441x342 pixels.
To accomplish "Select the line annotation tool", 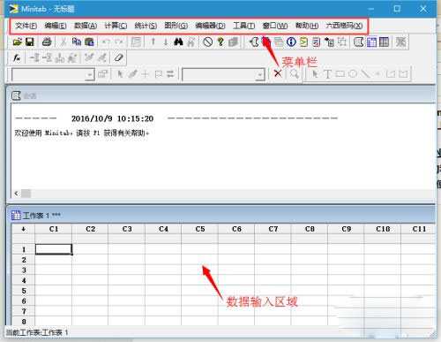I will (365, 73).
